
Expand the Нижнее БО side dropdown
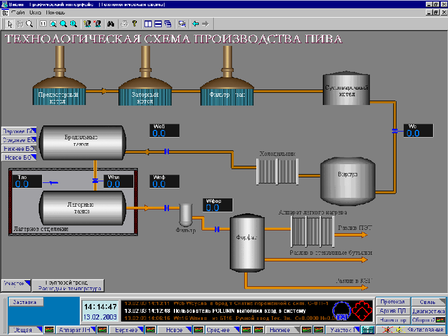[x=19, y=149]
